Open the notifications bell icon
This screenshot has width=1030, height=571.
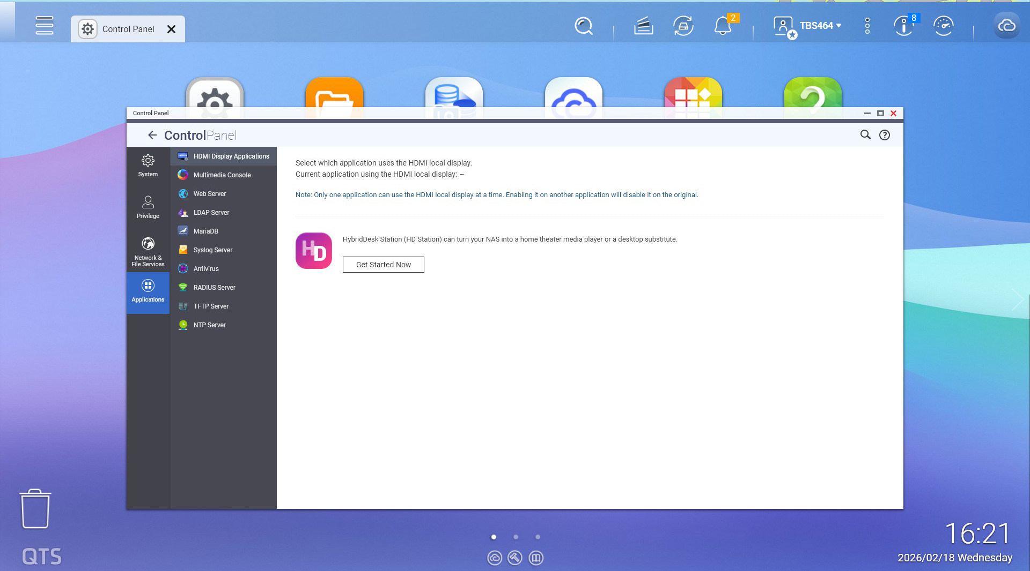723,26
